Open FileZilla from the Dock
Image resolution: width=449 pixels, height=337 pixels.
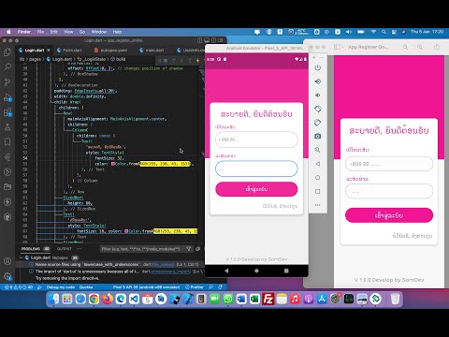pyautogui.click(x=268, y=299)
